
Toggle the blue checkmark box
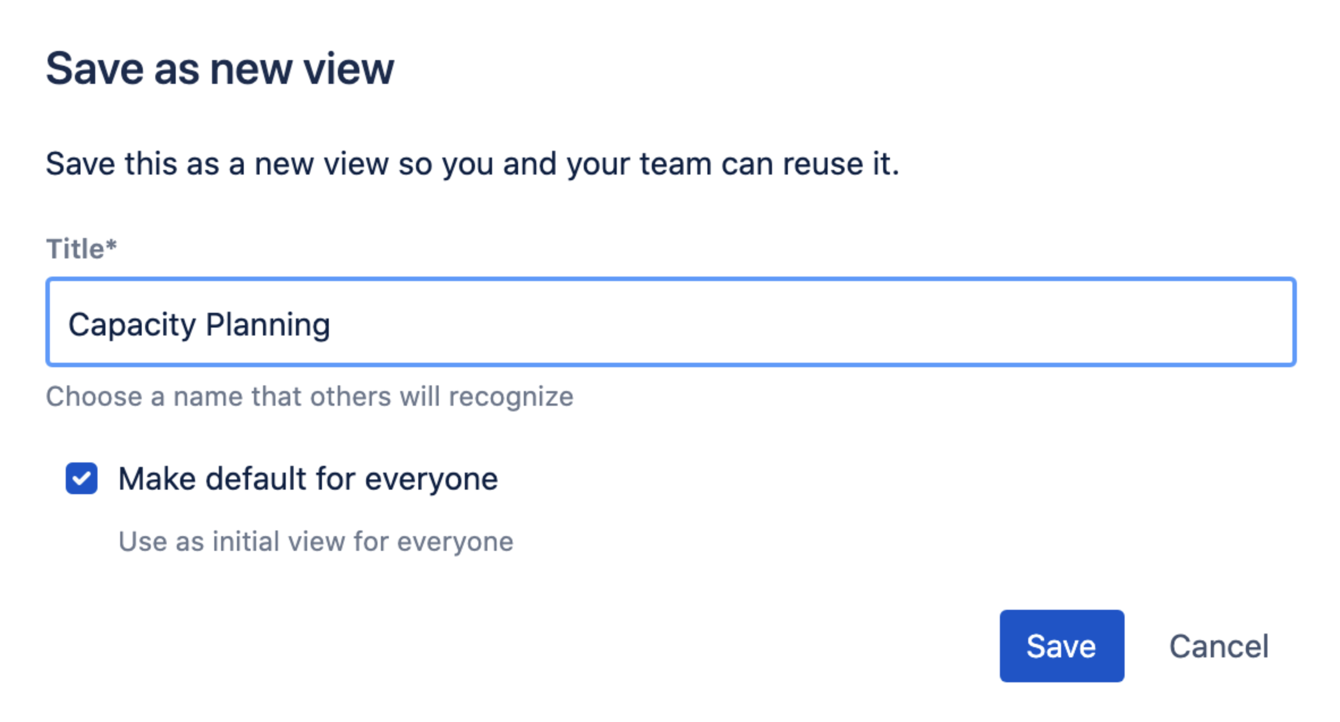[x=82, y=478]
